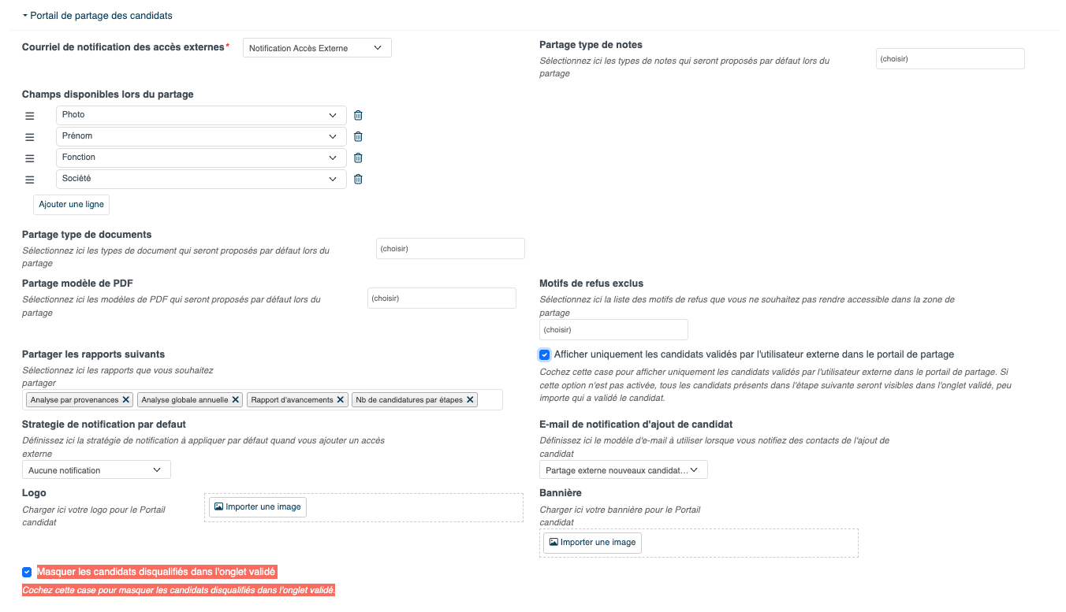Delete the Fonction field row

click(358, 158)
